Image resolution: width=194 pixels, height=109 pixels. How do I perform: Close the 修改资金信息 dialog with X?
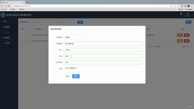tap(142, 29)
